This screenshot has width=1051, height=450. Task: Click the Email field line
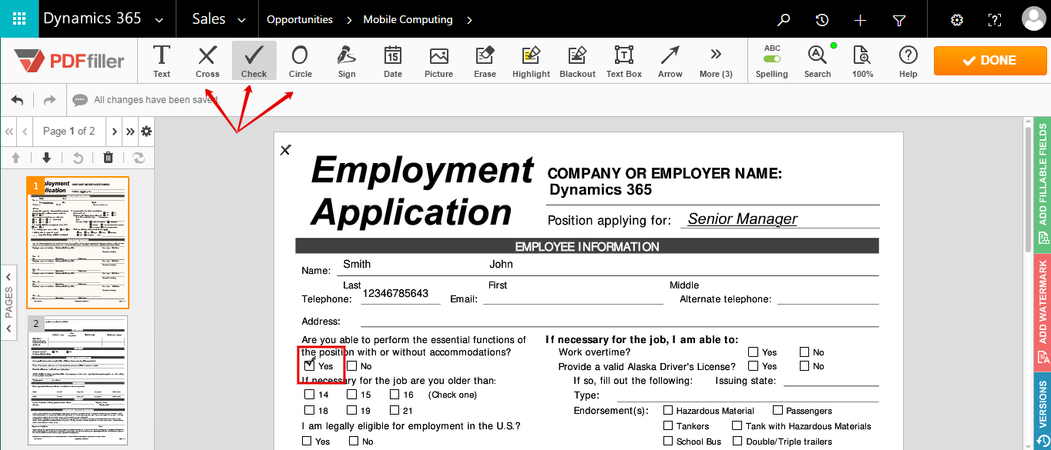(x=573, y=298)
